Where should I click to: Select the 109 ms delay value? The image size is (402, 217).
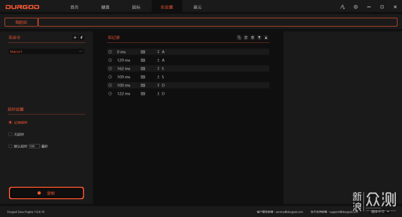click(x=123, y=77)
